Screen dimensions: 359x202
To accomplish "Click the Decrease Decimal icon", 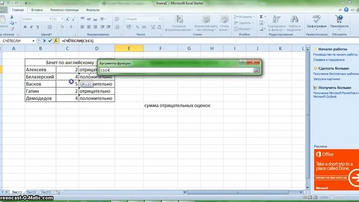I will click(x=159, y=27).
